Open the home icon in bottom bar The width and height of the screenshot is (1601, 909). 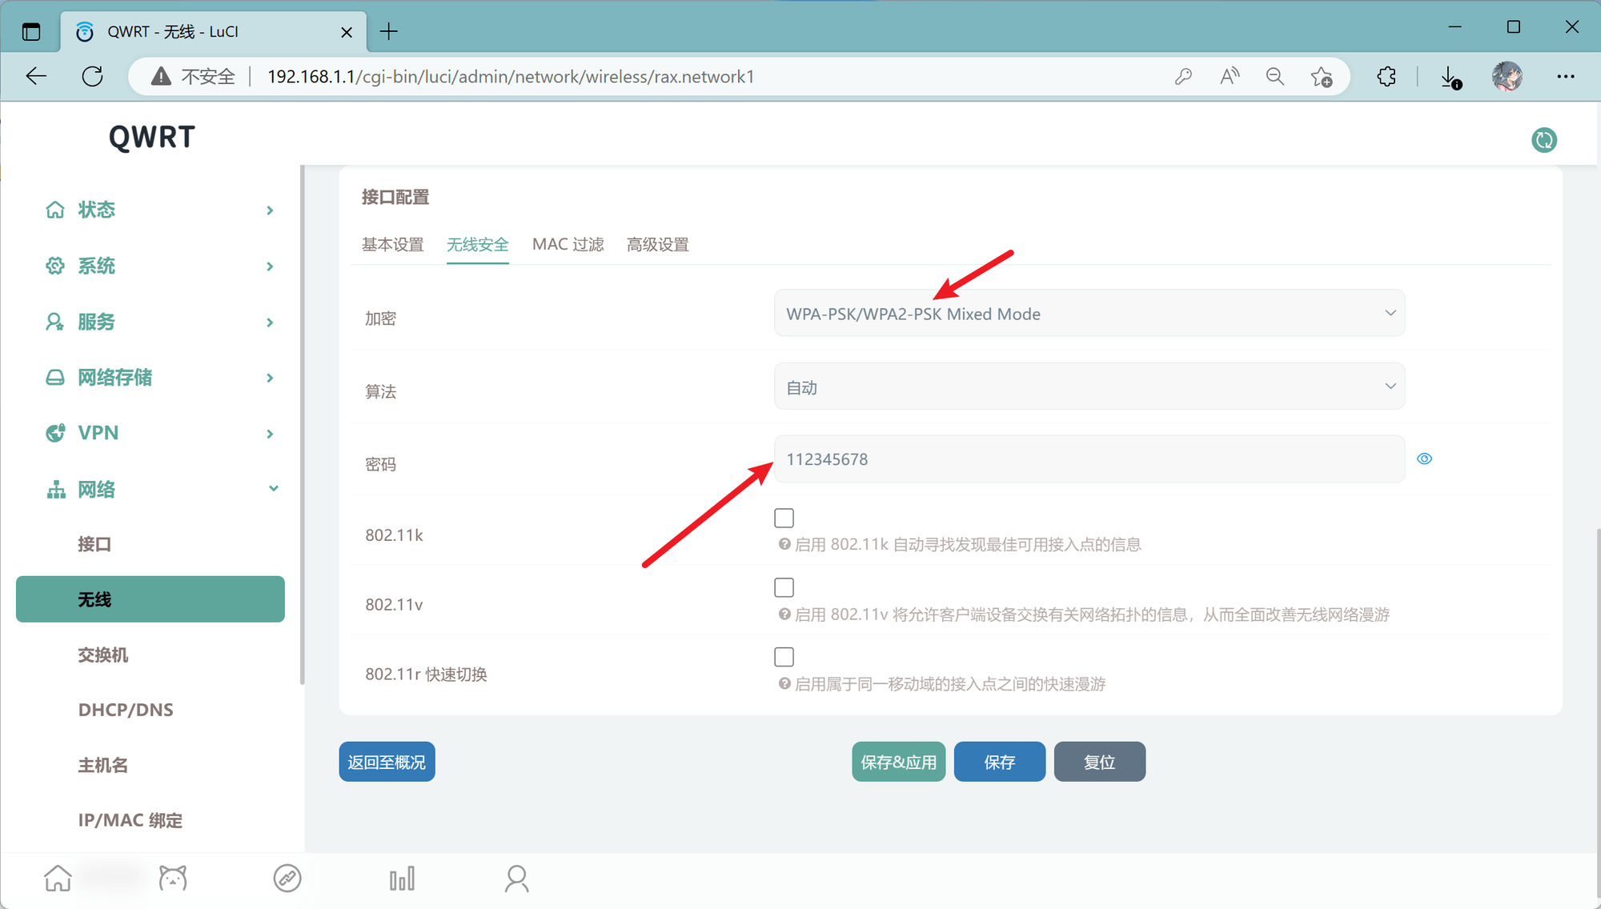click(x=57, y=878)
